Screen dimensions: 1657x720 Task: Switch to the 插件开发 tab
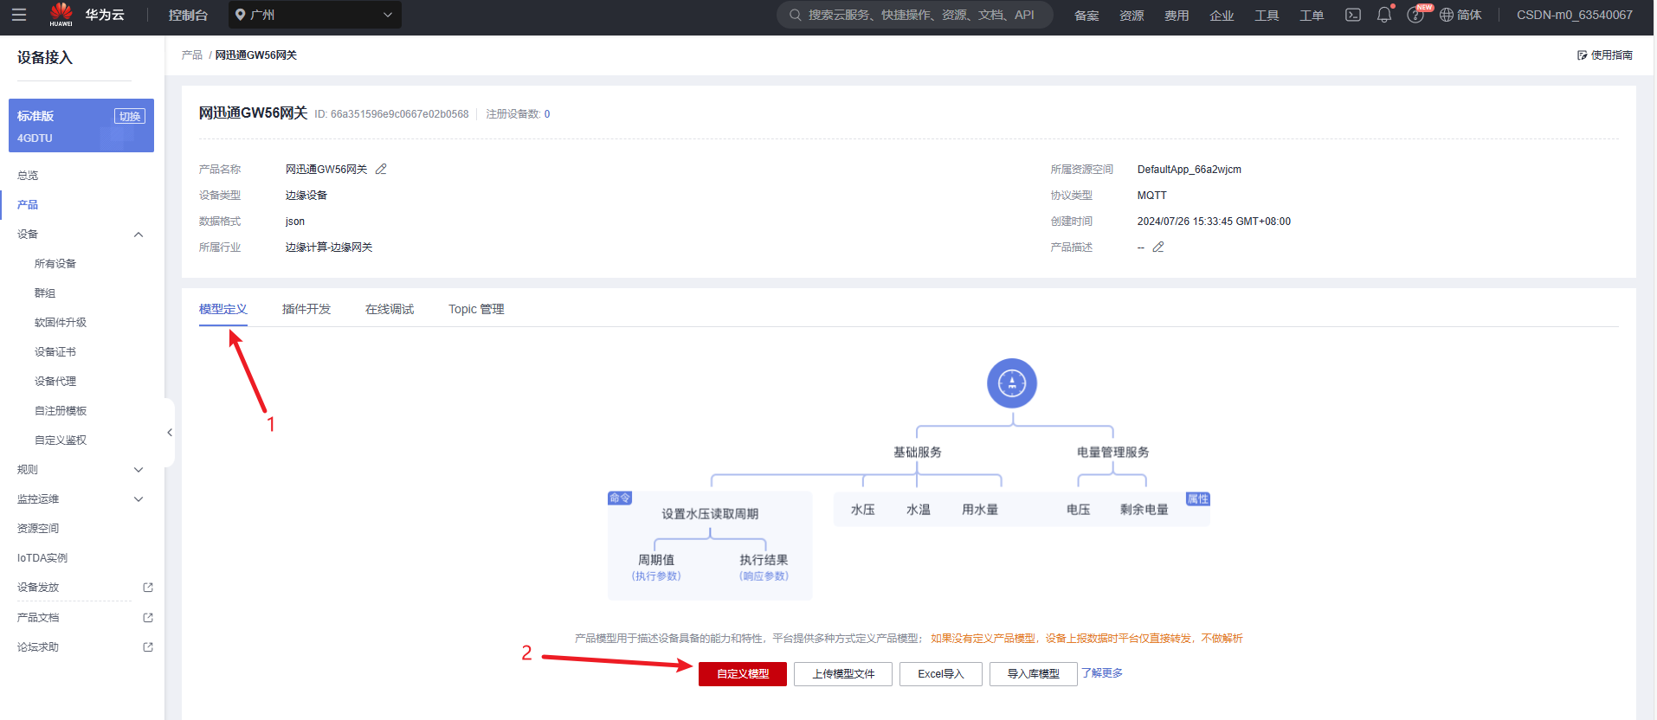tap(306, 310)
